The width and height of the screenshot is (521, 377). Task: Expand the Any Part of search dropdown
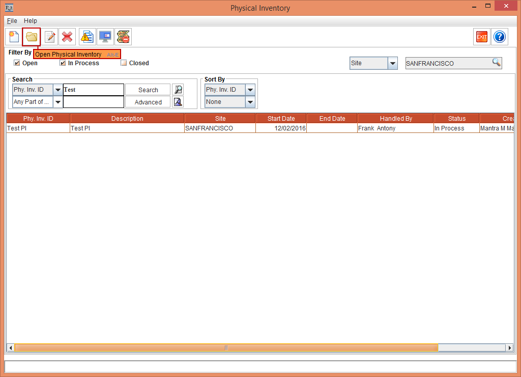[x=57, y=102]
